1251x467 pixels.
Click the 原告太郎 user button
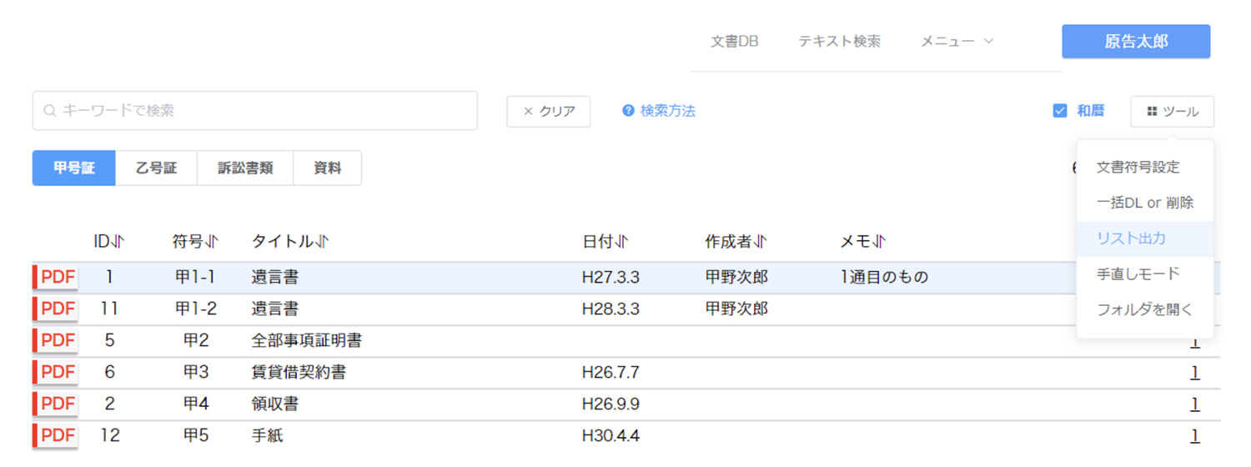[x=1136, y=42]
